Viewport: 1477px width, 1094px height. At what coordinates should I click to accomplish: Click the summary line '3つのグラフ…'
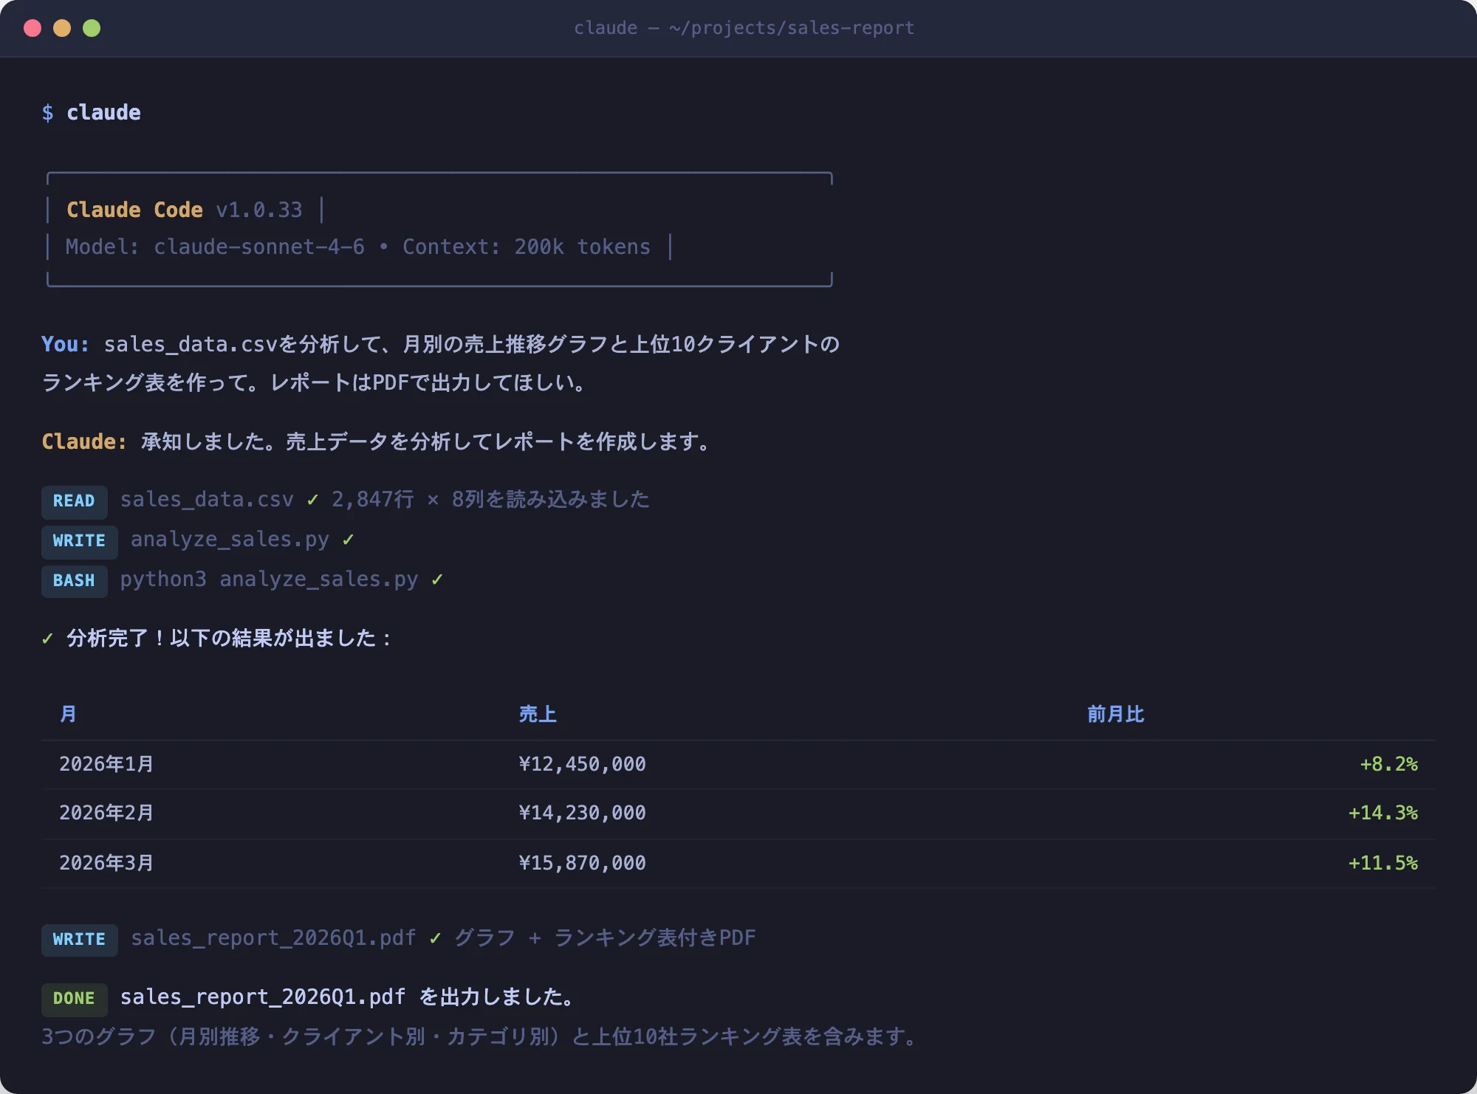(480, 1036)
